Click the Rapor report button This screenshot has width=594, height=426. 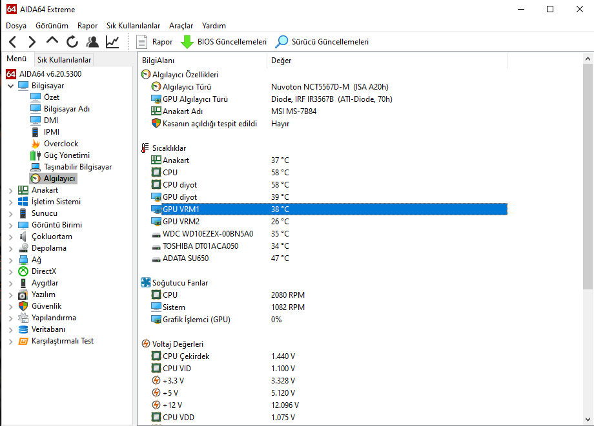pyautogui.click(x=154, y=42)
